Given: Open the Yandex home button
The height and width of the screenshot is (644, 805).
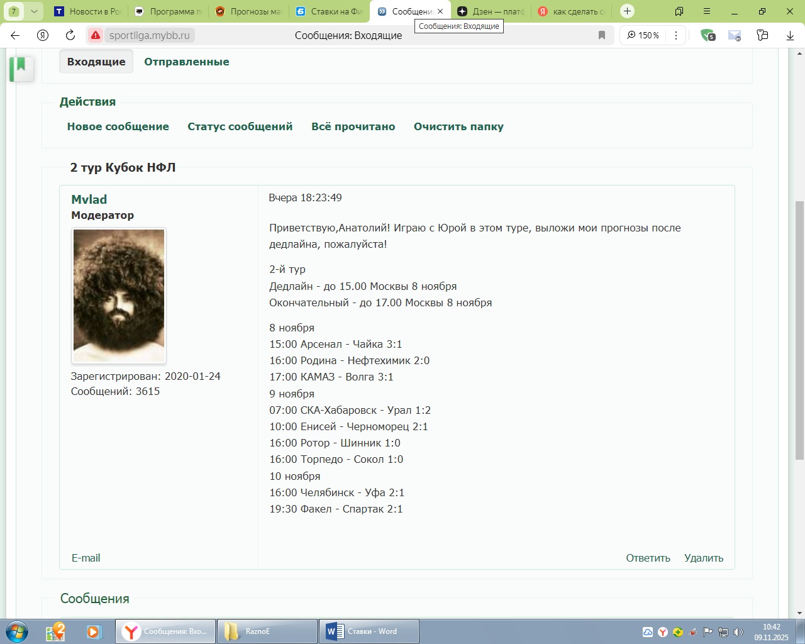Looking at the screenshot, I should 43,35.
